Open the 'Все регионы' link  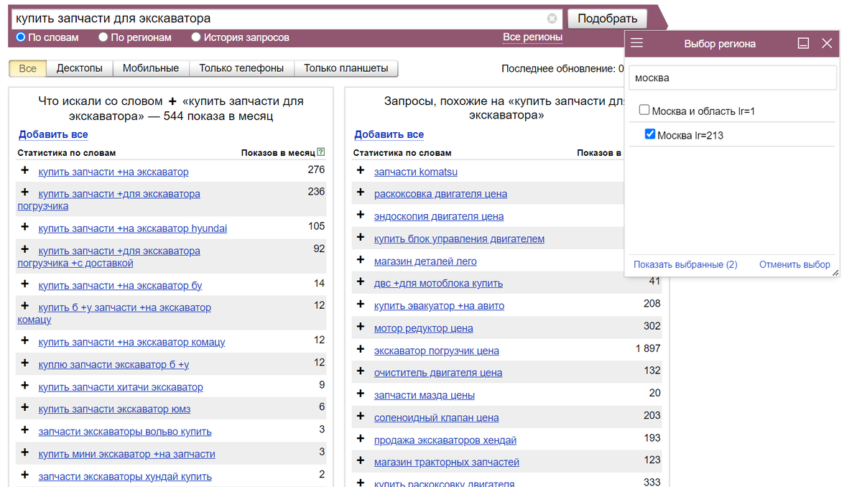coord(532,37)
